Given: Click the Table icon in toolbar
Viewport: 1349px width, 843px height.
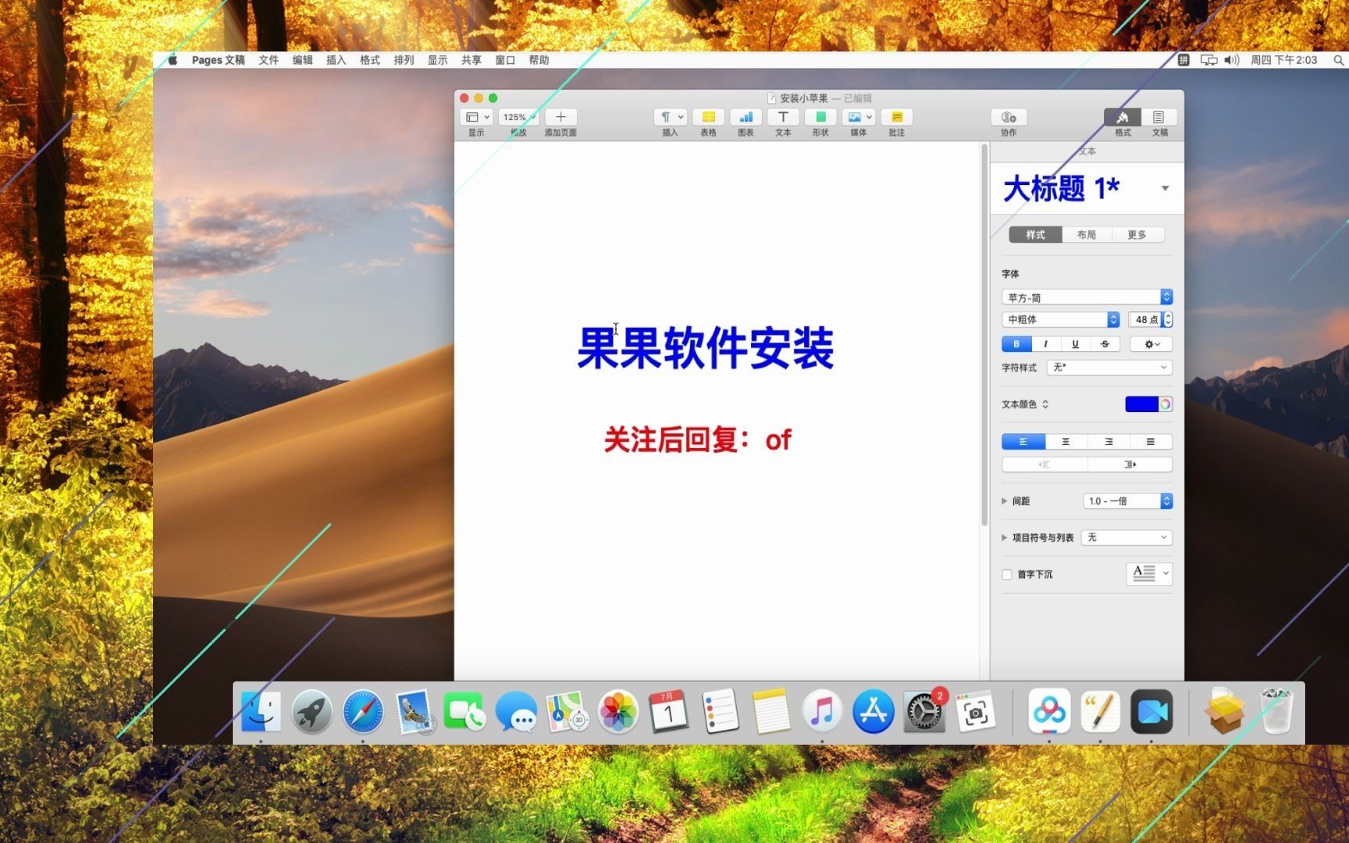Looking at the screenshot, I should pyautogui.click(x=708, y=117).
